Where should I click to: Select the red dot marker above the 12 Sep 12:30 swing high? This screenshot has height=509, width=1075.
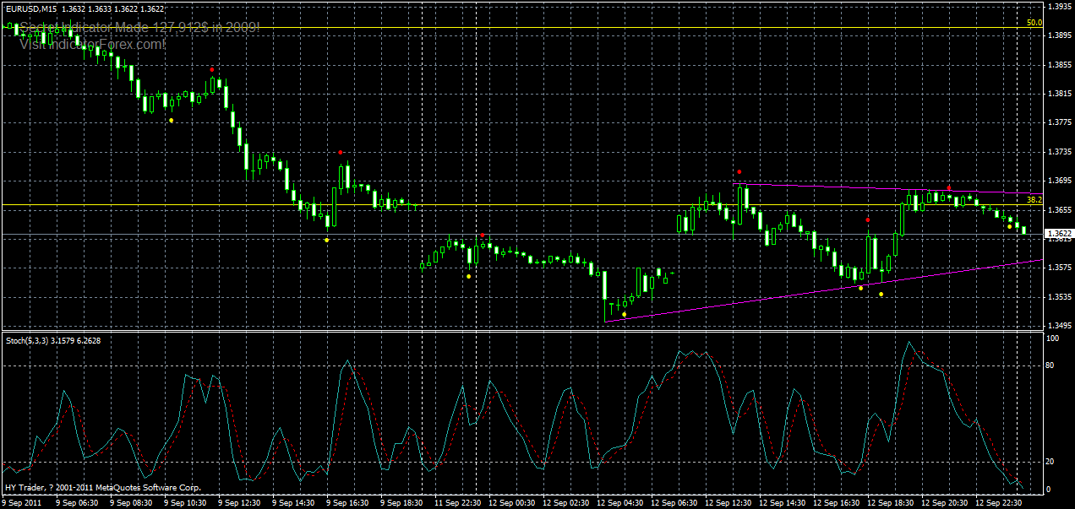pos(739,171)
